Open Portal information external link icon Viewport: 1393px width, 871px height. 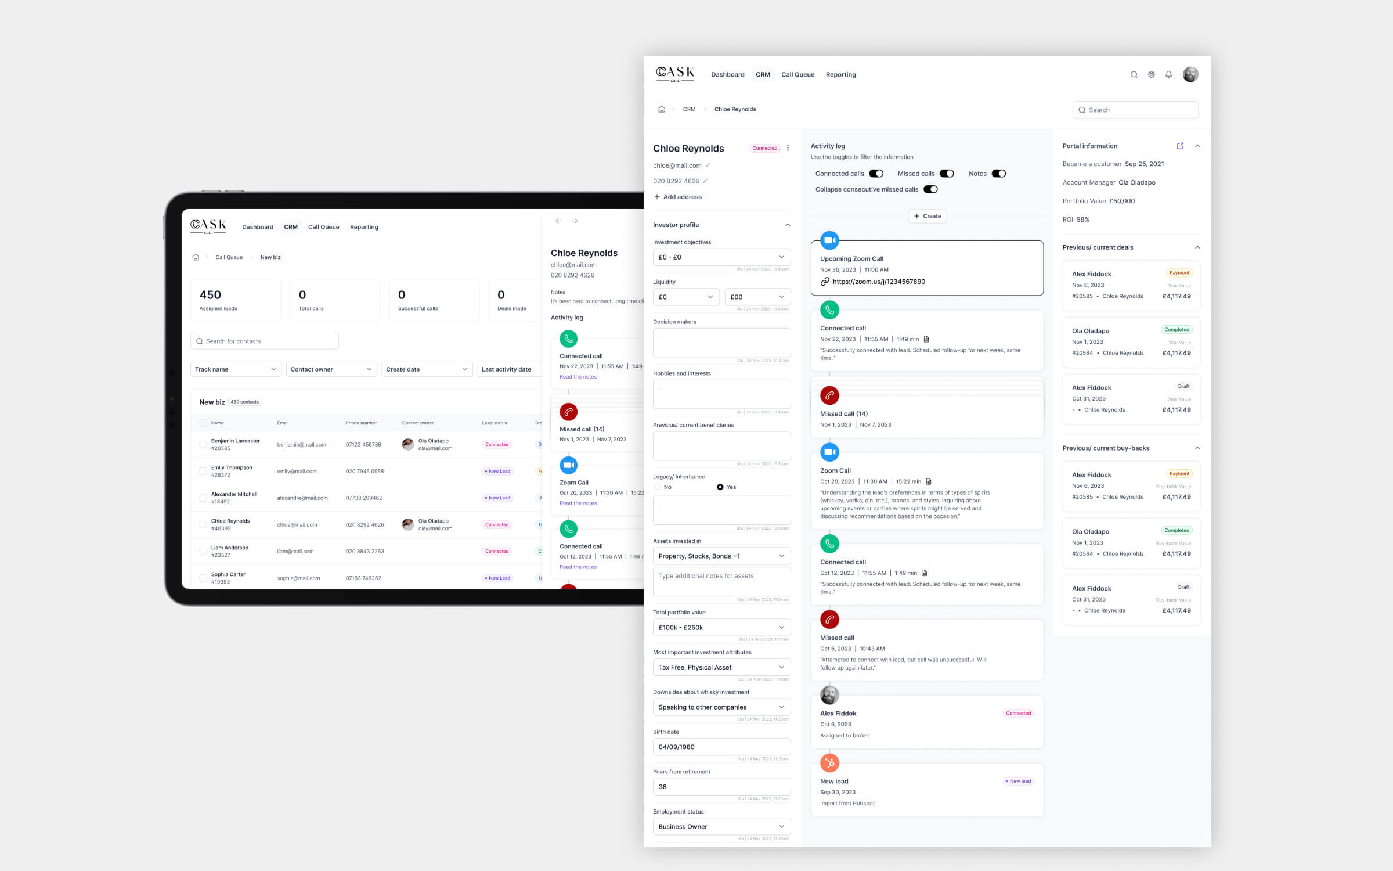pyautogui.click(x=1179, y=146)
